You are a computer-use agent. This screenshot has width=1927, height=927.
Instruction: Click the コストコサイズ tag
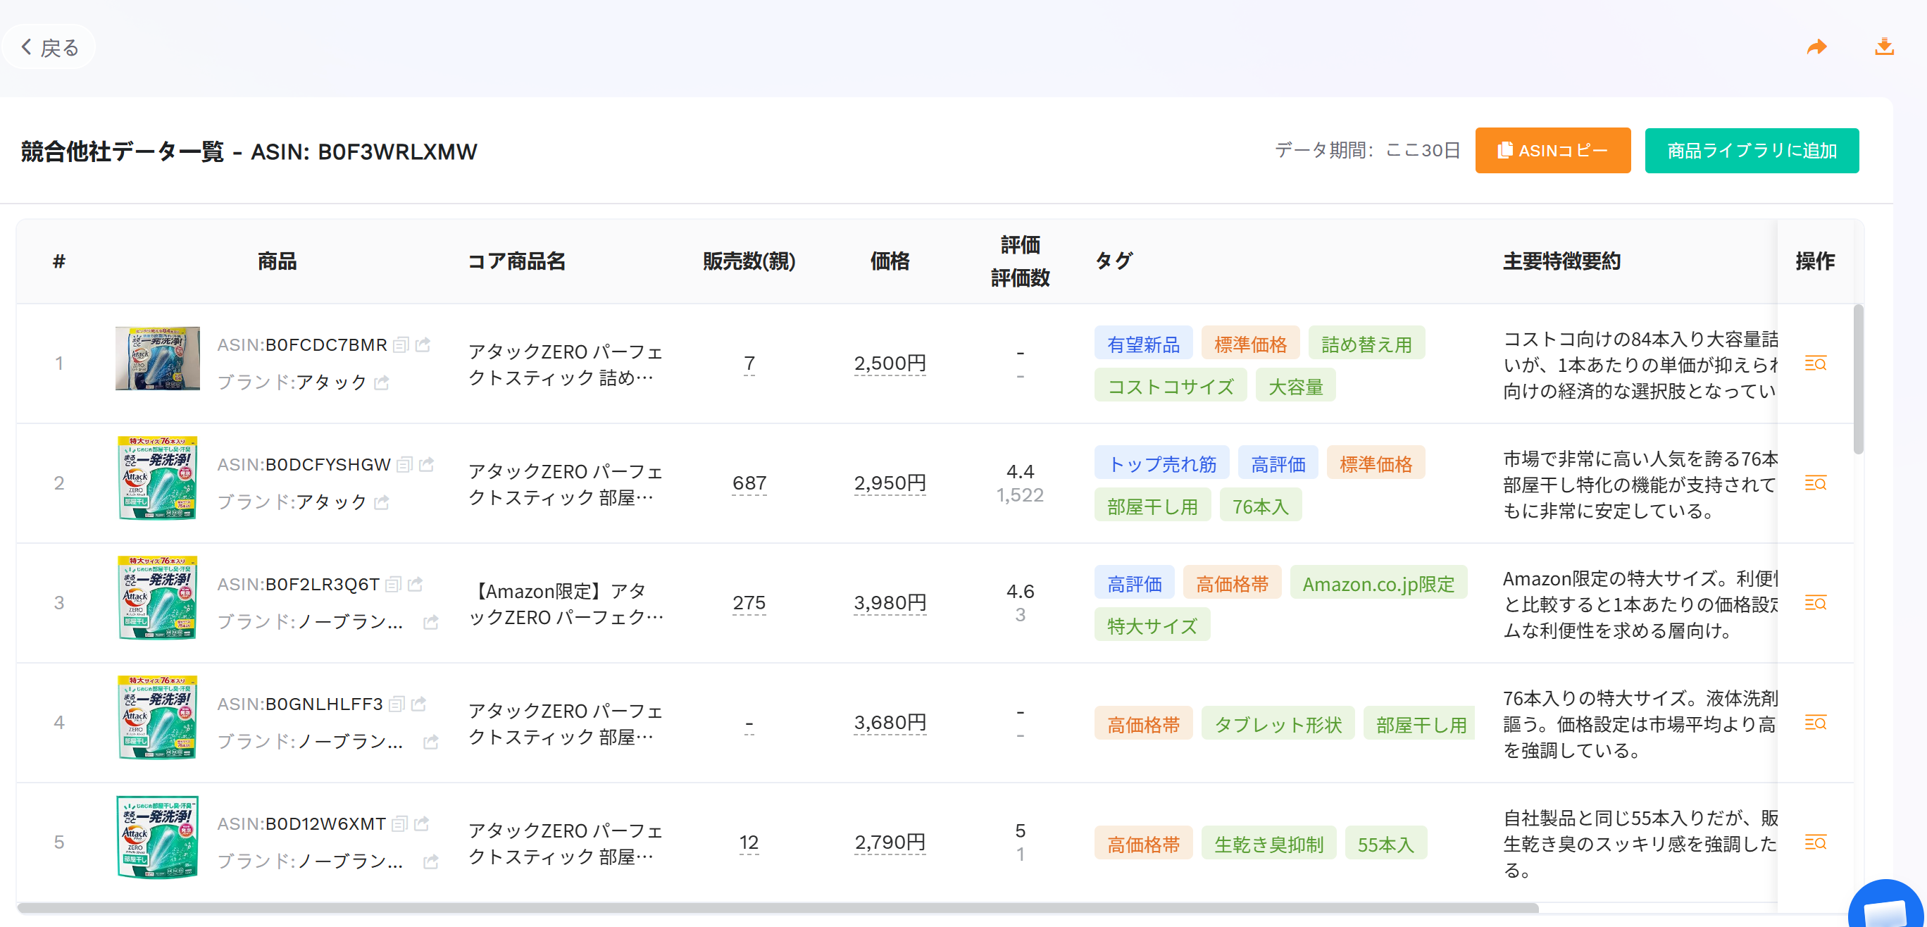(1170, 386)
